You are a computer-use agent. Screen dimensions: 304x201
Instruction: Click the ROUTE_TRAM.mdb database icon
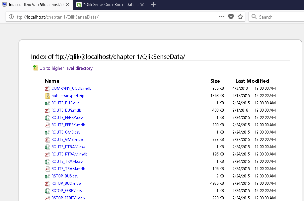point(47,169)
